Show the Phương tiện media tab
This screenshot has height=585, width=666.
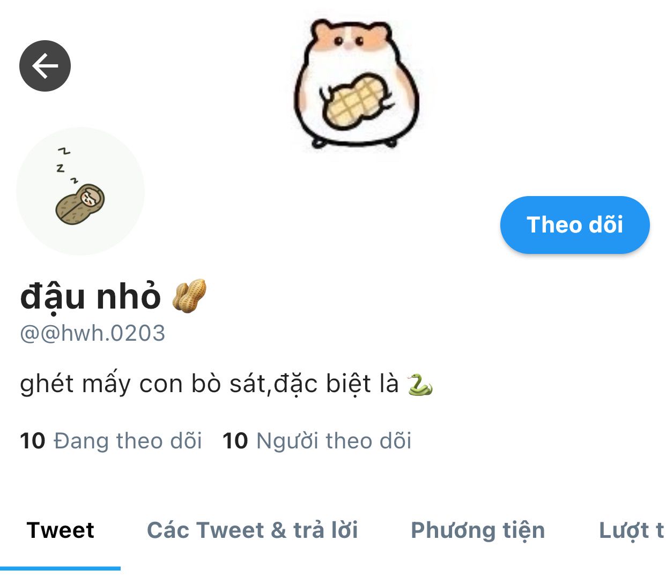point(478,530)
